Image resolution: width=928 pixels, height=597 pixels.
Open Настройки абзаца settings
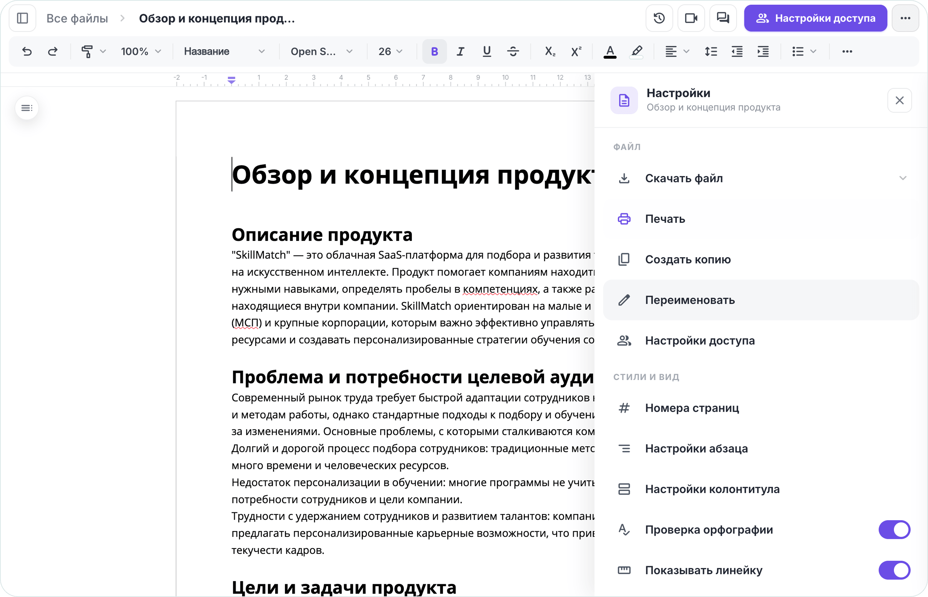click(761, 448)
